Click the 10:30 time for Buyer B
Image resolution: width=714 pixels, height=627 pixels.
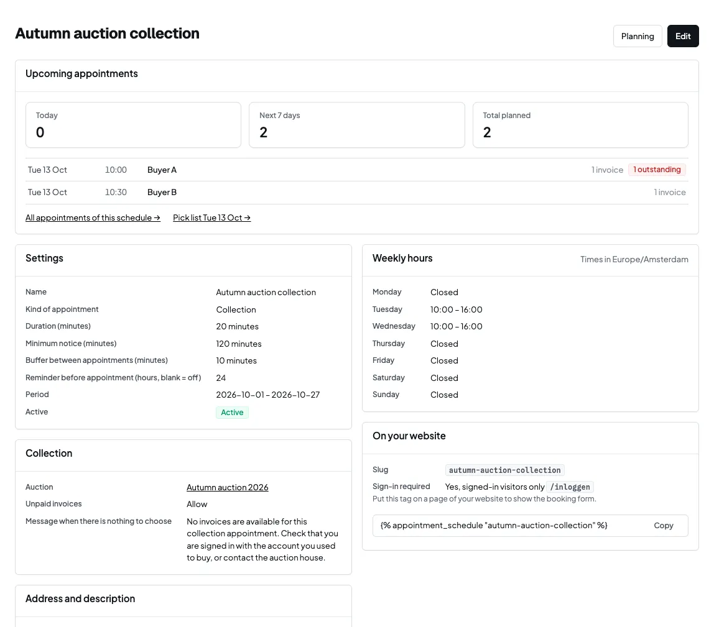[116, 193]
